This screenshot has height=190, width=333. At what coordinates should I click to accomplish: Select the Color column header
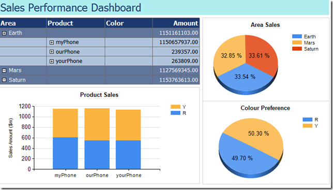pos(129,23)
